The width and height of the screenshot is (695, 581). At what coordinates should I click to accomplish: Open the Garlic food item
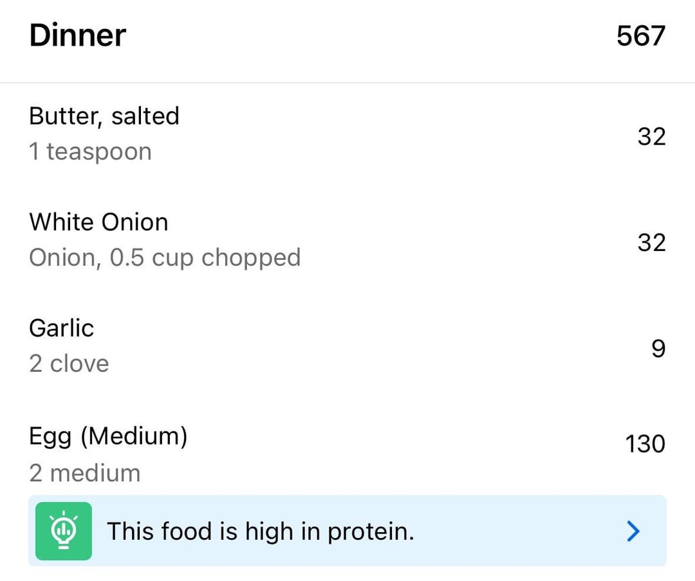(x=347, y=347)
